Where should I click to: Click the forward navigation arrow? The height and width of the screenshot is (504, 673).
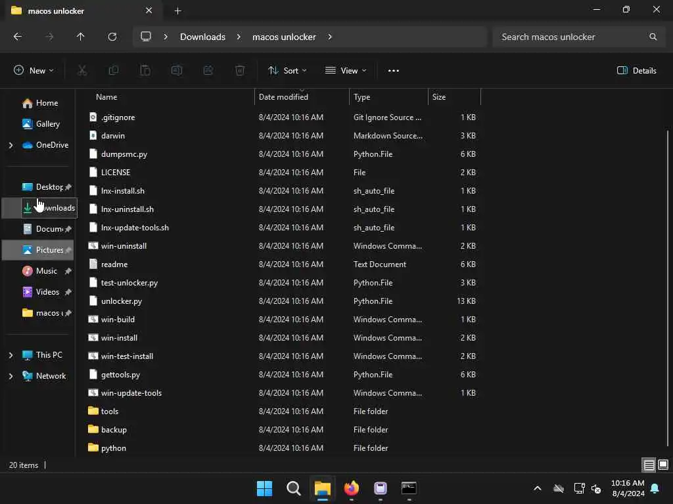click(49, 37)
